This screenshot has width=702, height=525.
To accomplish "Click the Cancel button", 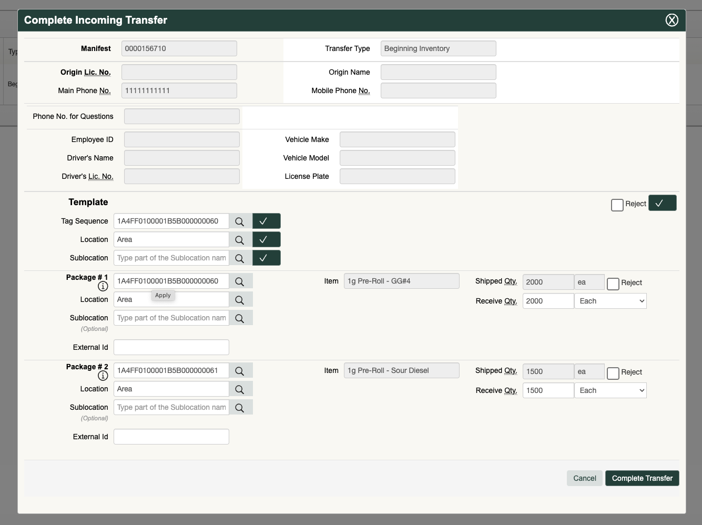I will pos(584,478).
